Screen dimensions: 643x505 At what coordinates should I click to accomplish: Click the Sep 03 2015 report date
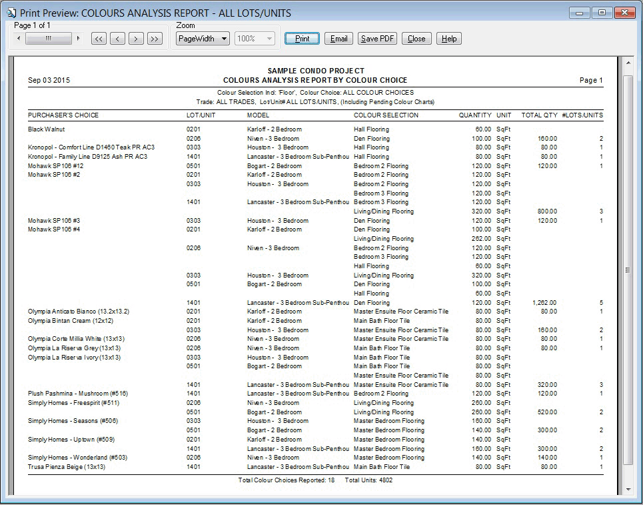[49, 81]
